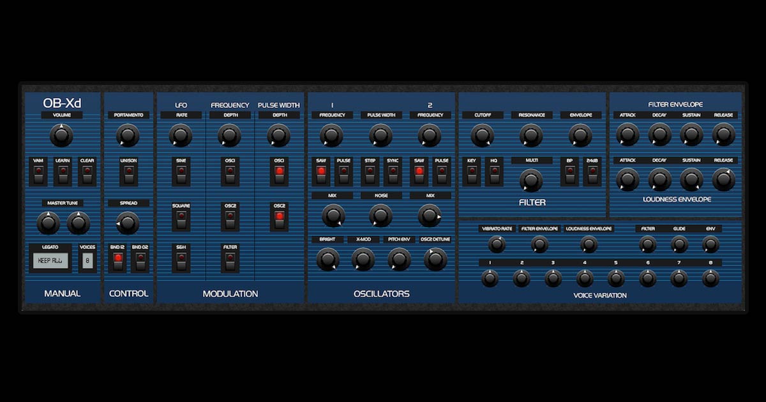The width and height of the screenshot is (766, 402).
Task: Click the filter RESONANCE knob
Action: [531, 135]
